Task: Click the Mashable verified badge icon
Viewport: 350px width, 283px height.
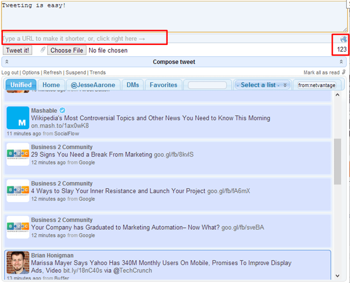Action: (x=62, y=111)
